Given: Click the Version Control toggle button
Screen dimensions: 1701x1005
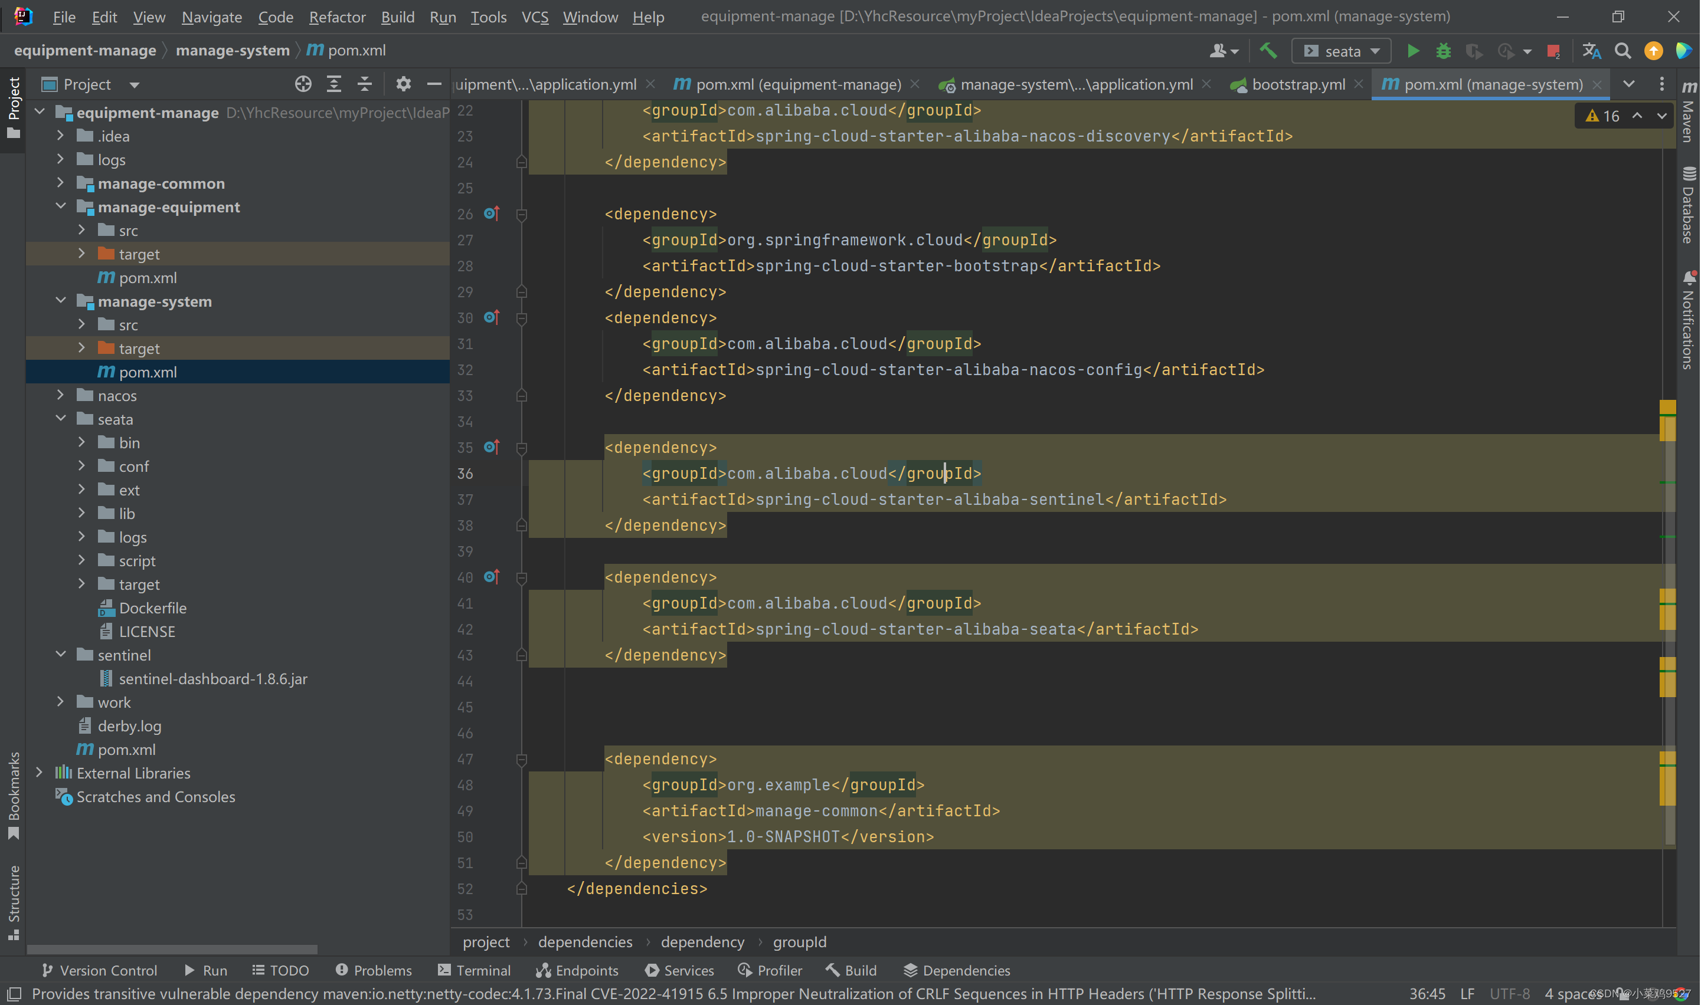Looking at the screenshot, I should pyautogui.click(x=99, y=970).
